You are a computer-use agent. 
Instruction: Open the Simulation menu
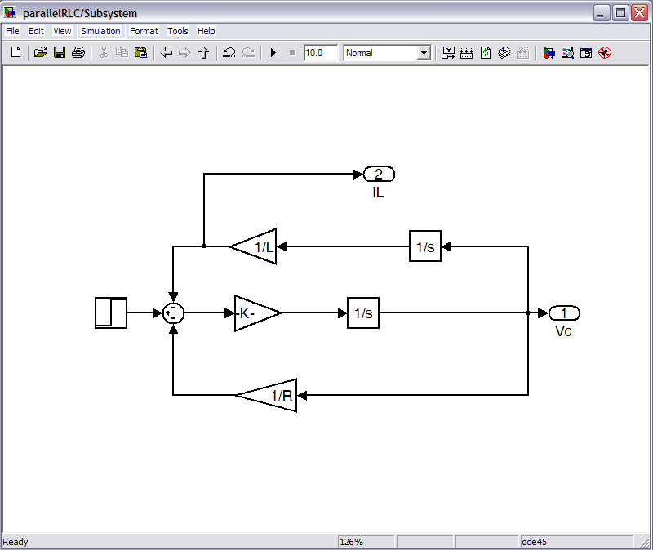click(x=100, y=31)
